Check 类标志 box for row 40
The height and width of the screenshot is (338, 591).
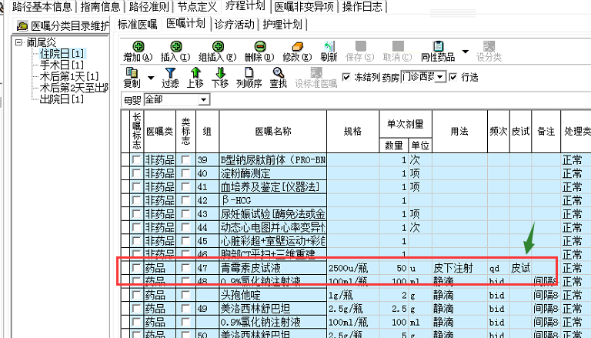pos(185,173)
